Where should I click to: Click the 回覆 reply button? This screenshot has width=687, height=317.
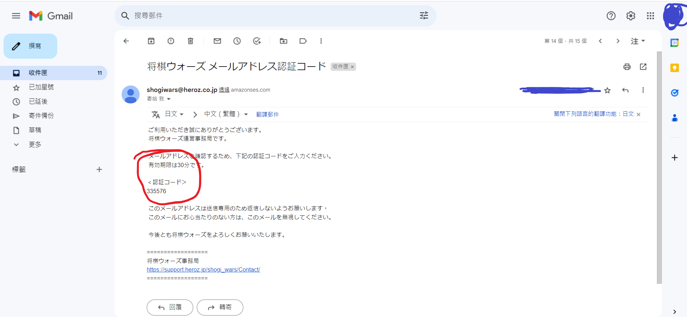[170, 307]
